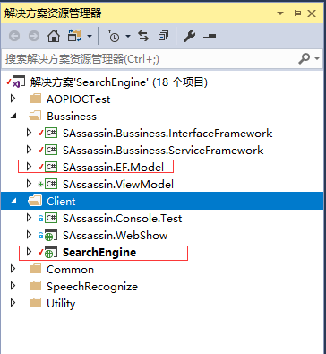The height and width of the screenshot is (354, 326).
Task: Expand the AOPIOCTest folder
Action: tap(13, 99)
